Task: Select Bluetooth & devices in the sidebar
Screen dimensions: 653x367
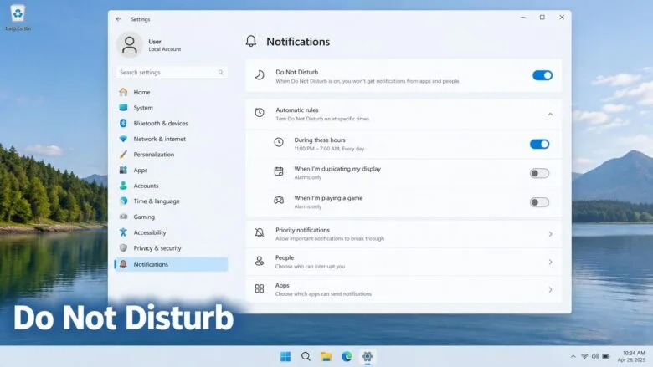Action: coord(171,123)
